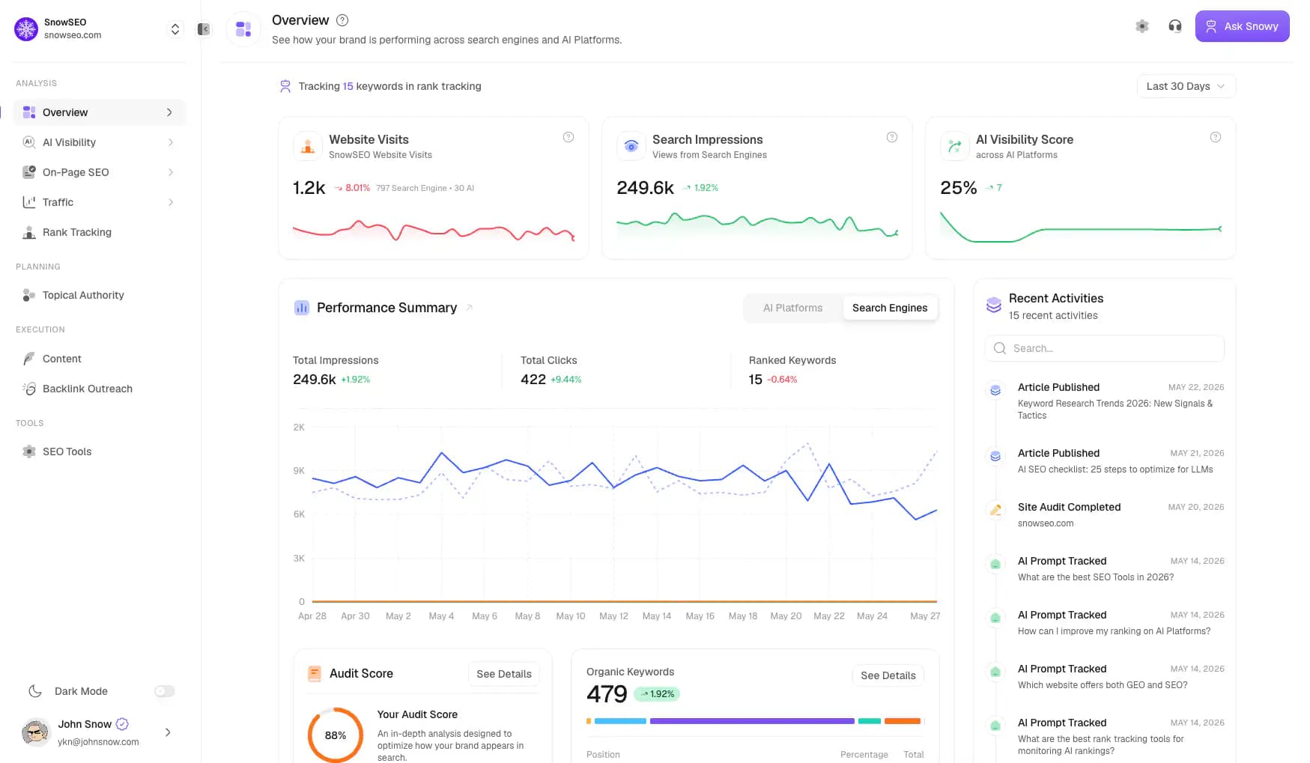Expand the AI Visibility chevron
Viewport: 1310px width, 763px height.
171,142
